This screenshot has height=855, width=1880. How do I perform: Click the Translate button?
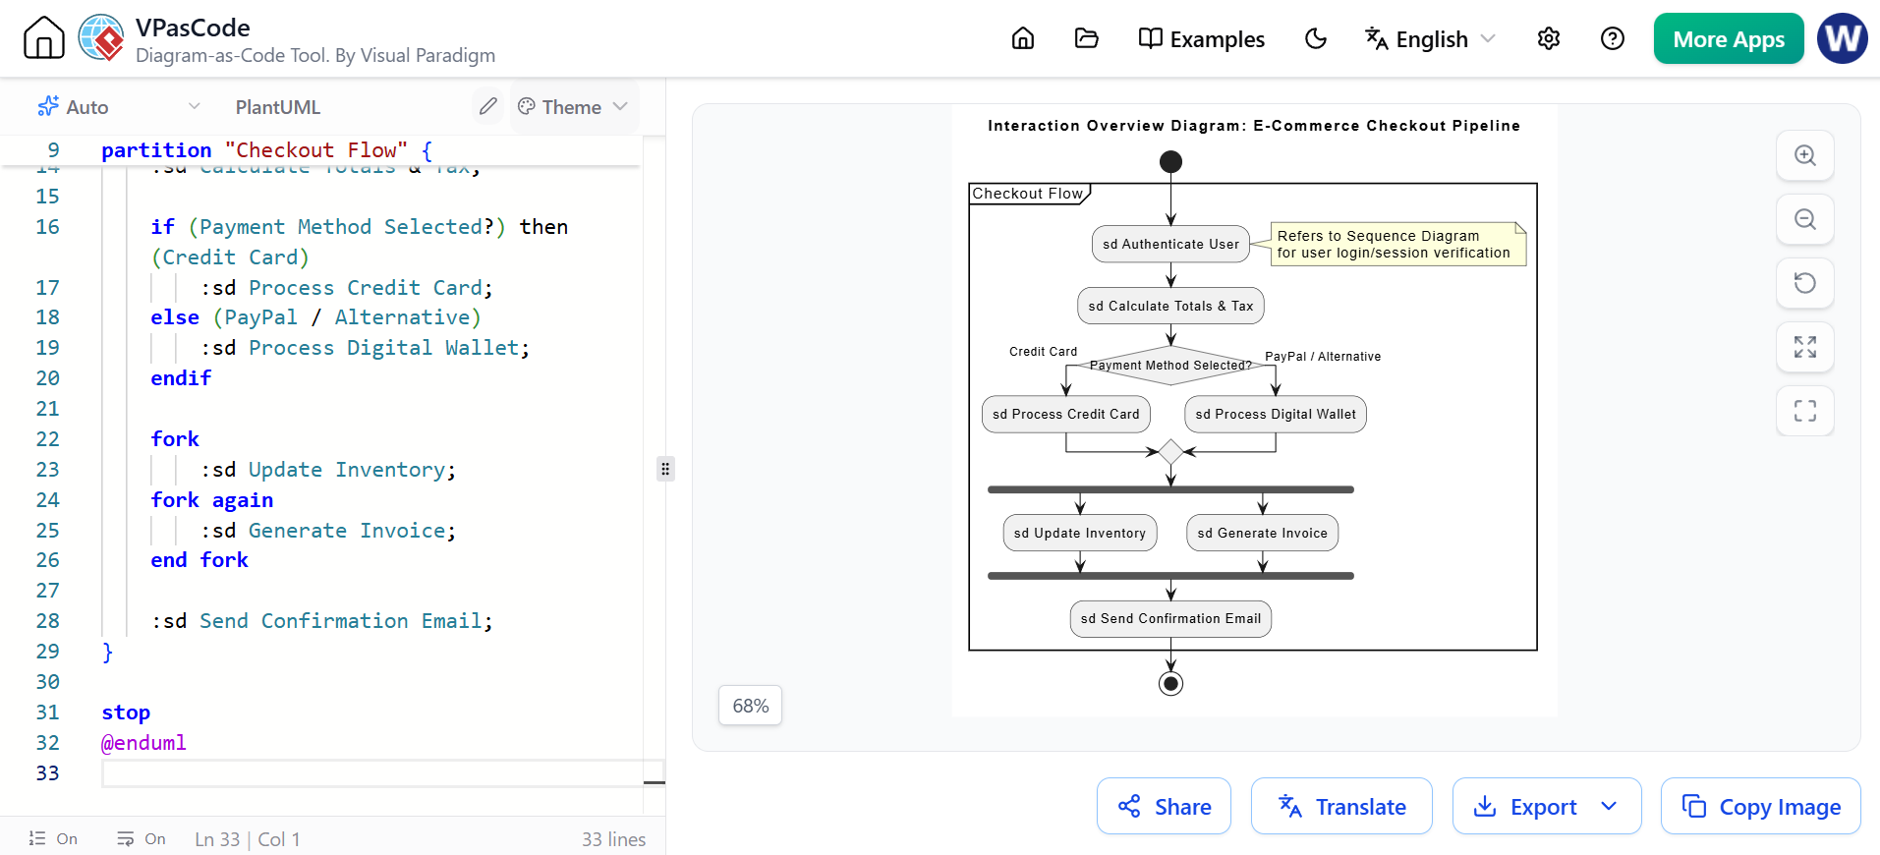pos(1341,806)
